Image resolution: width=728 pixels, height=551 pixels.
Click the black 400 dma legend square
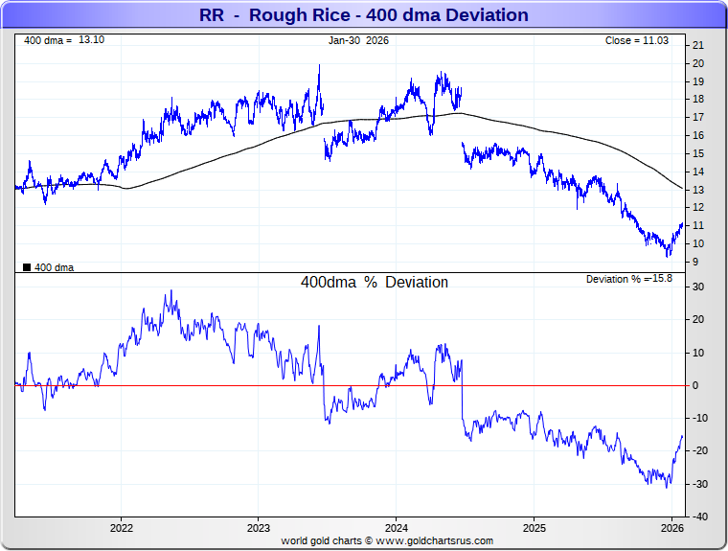[x=27, y=267]
